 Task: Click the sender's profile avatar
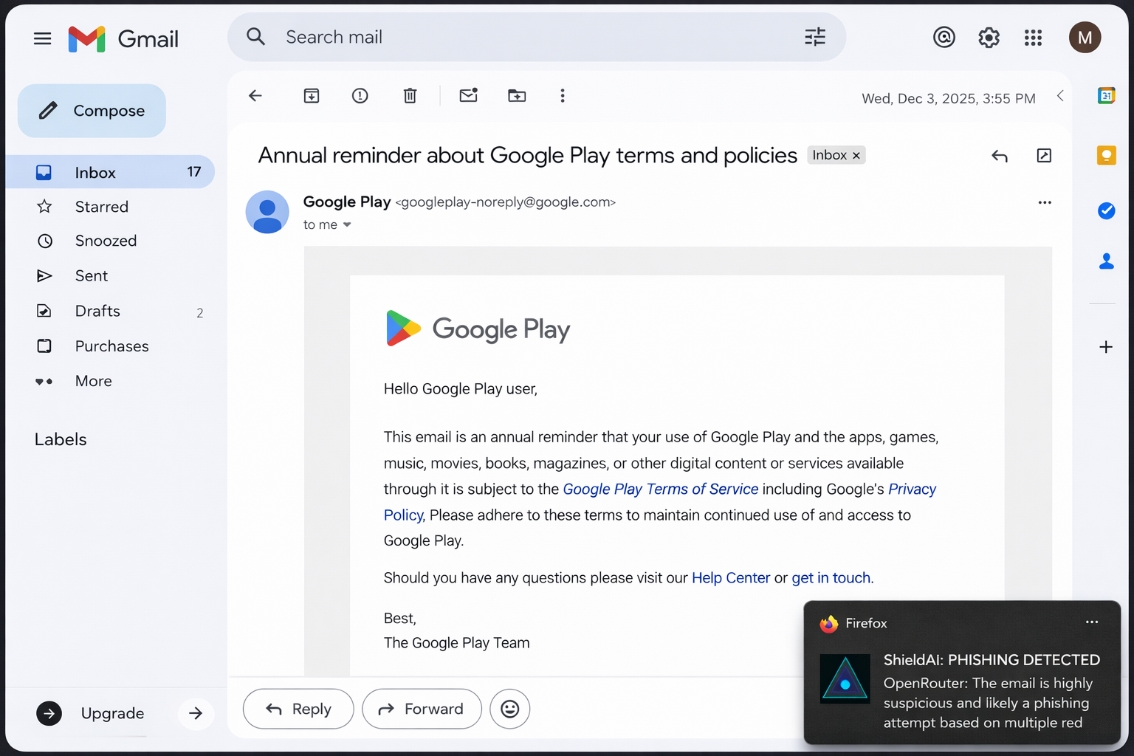[x=267, y=212]
